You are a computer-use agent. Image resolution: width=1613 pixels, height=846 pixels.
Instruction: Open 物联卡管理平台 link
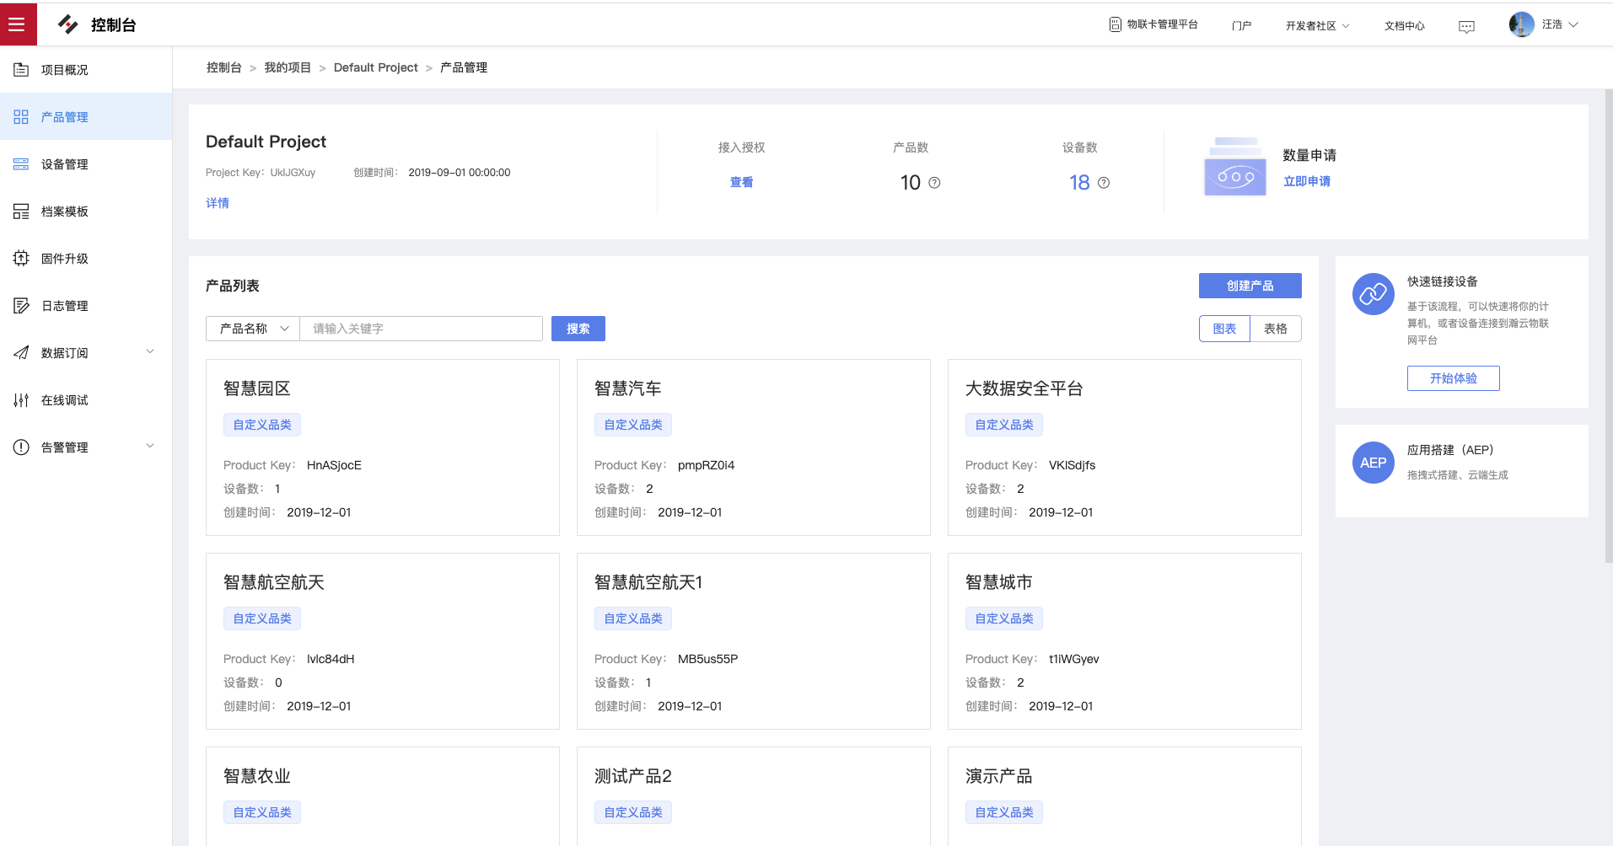click(x=1162, y=24)
